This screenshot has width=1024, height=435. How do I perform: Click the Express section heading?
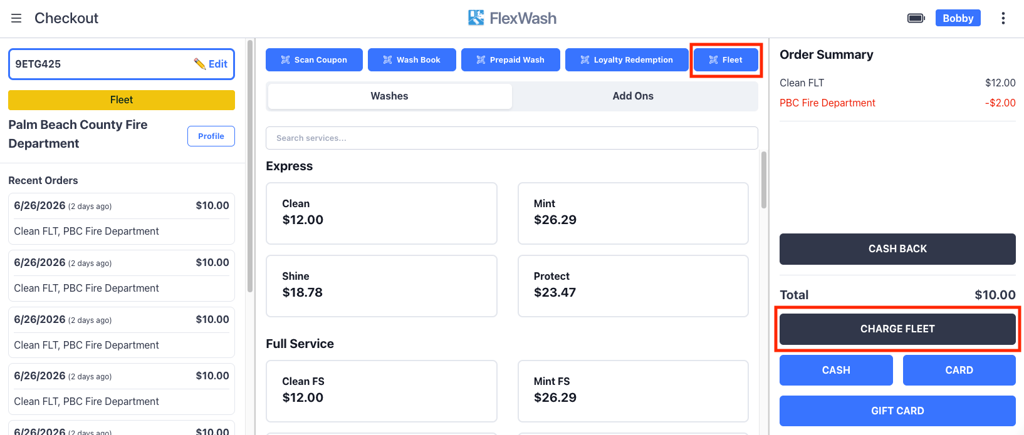[289, 166]
